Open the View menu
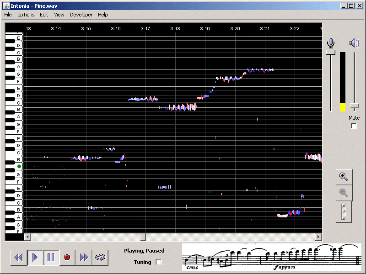The image size is (366, 274). coord(59,15)
